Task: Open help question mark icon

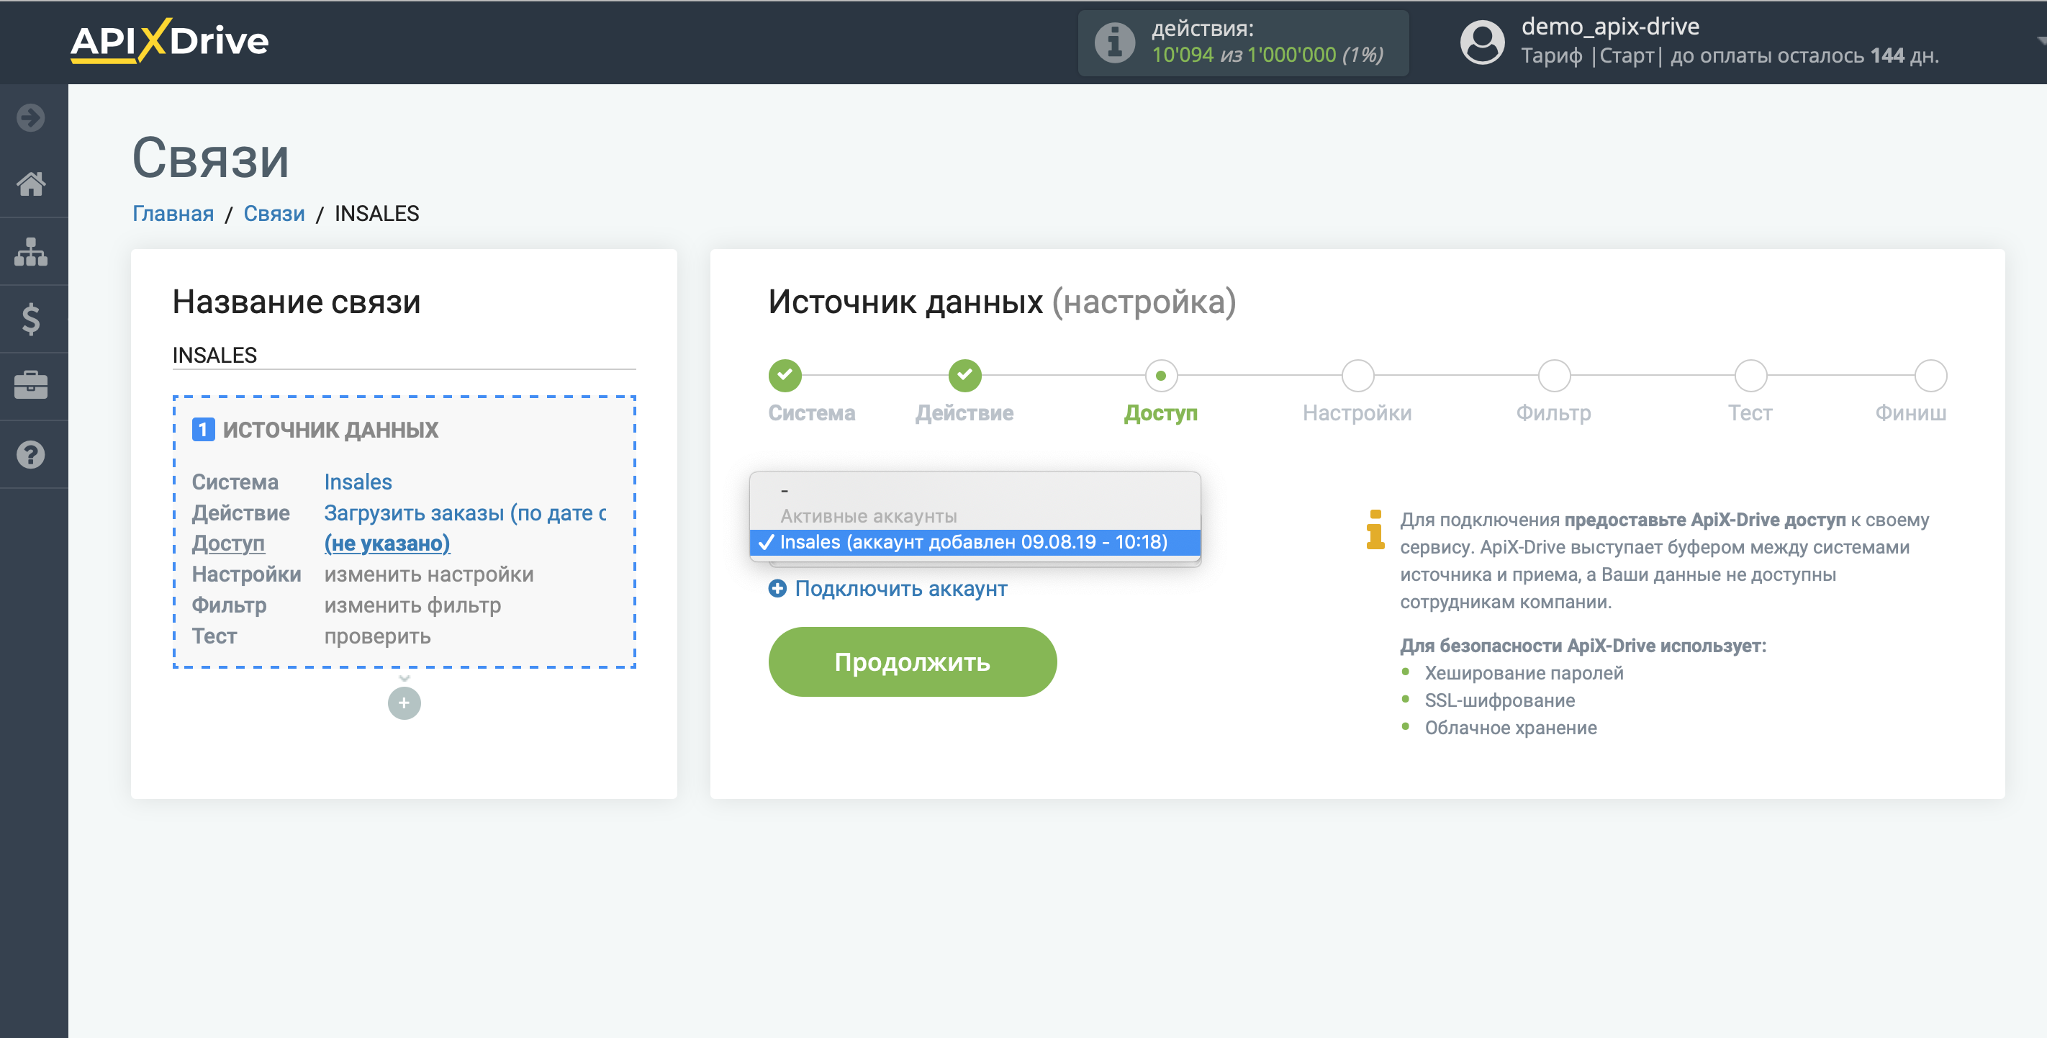Action: point(31,455)
